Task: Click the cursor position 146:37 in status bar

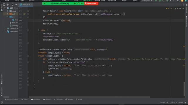Action: [162, 102]
